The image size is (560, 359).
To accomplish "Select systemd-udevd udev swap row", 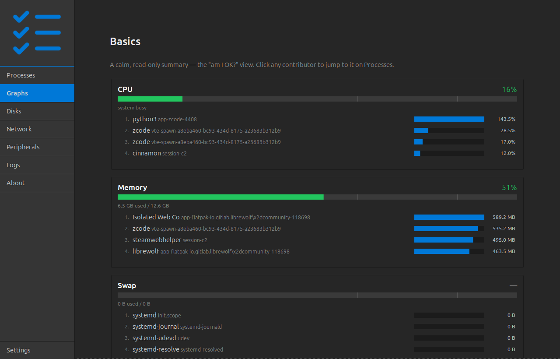I will [x=317, y=338].
